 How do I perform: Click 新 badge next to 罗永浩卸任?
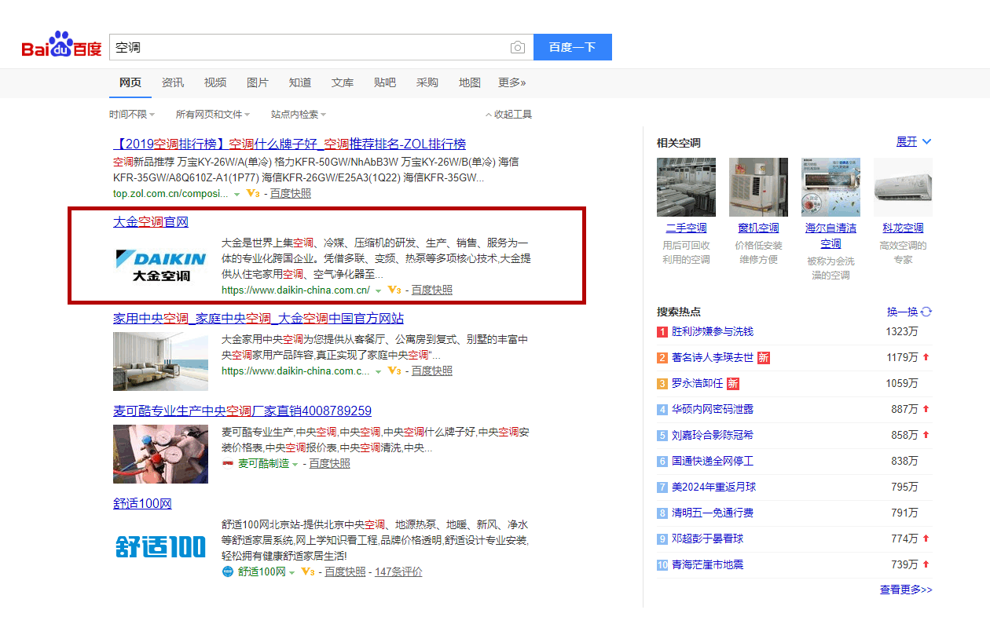[x=732, y=383]
